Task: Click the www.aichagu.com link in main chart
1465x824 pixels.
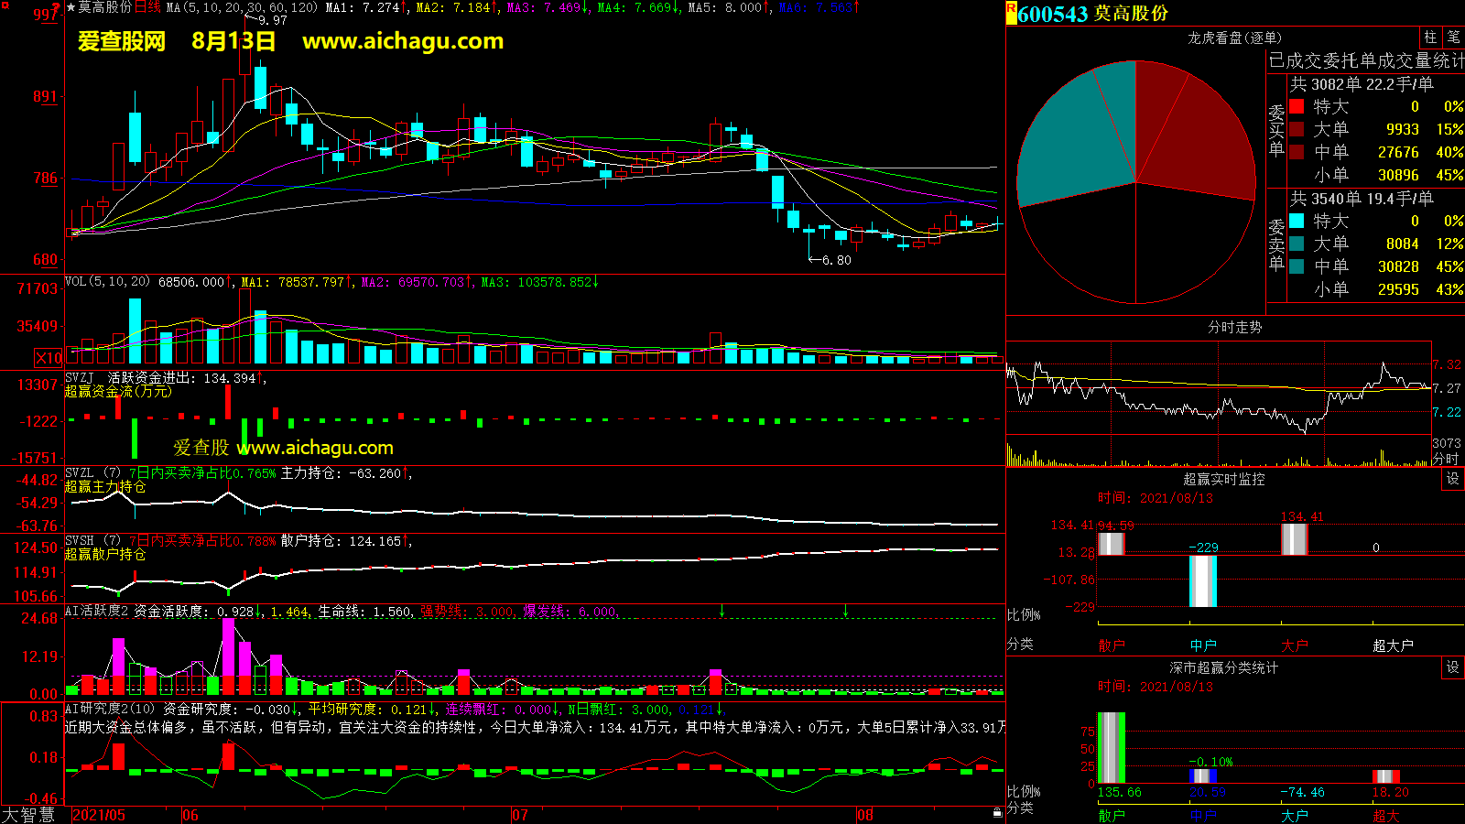Action: pos(403,41)
